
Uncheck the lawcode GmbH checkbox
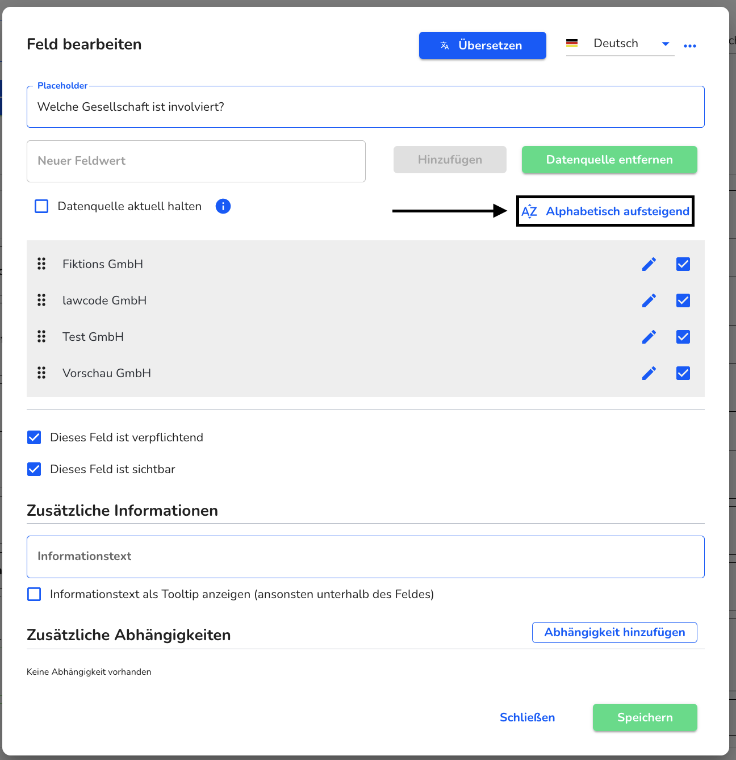683,300
